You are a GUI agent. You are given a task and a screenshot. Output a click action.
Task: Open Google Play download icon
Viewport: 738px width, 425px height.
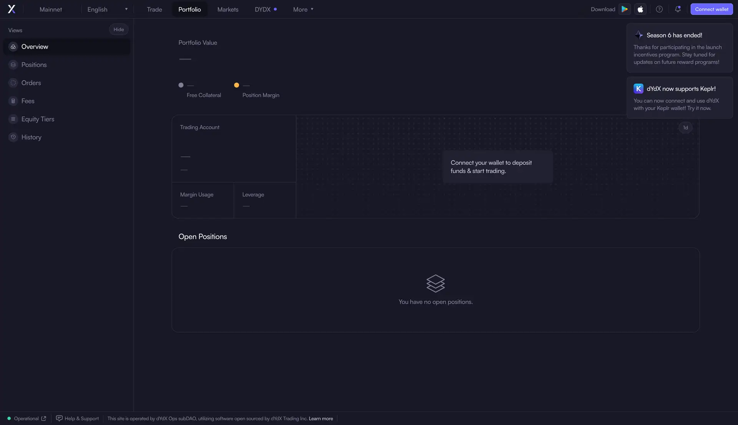click(625, 9)
